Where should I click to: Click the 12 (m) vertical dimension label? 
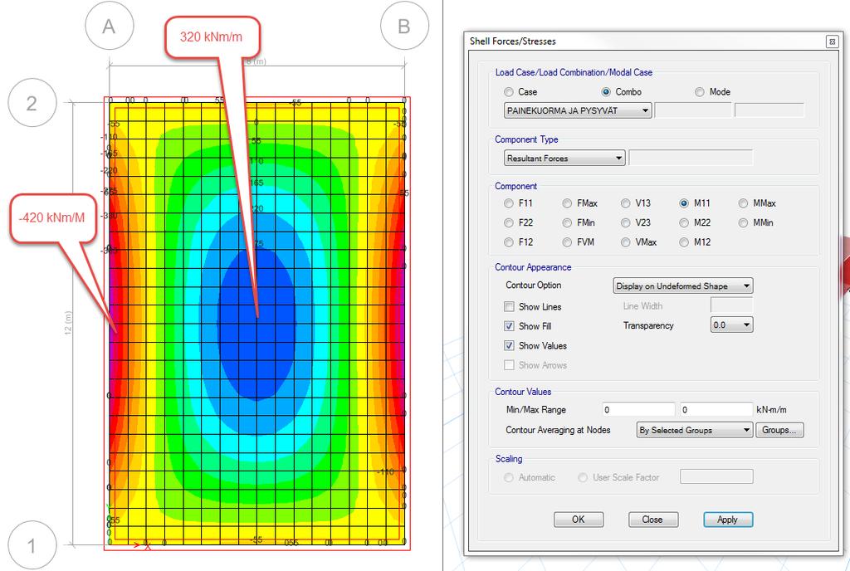(x=68, y=322)
